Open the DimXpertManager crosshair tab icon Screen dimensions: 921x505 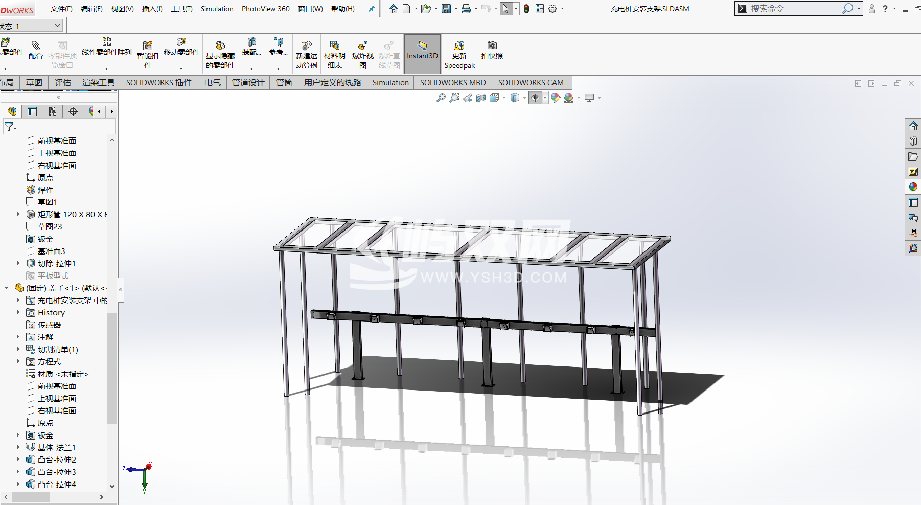73,111
